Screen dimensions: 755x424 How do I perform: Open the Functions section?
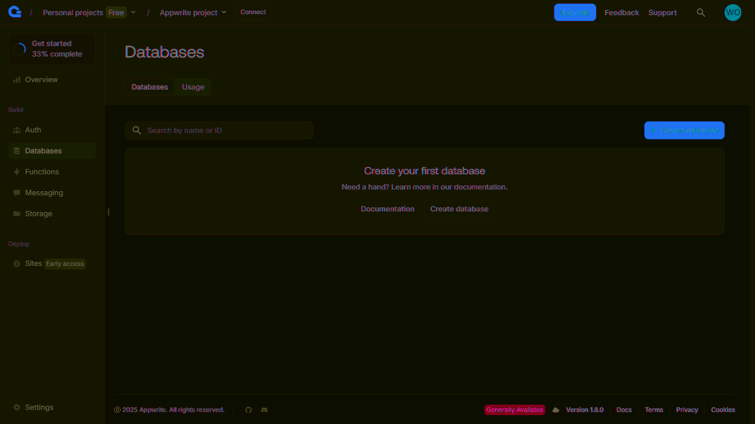click(x=41, y=171)
